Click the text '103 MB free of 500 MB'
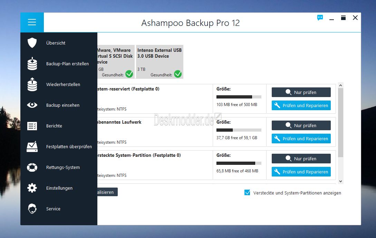This screenshot has width=376, height=238. pyautogui.click(x=237, y=105)
